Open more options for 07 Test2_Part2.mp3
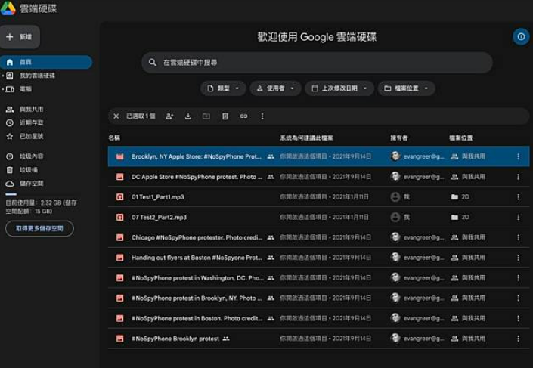This screenshot has height=368, width=533. pyautogui.click(x=518, y=217)
